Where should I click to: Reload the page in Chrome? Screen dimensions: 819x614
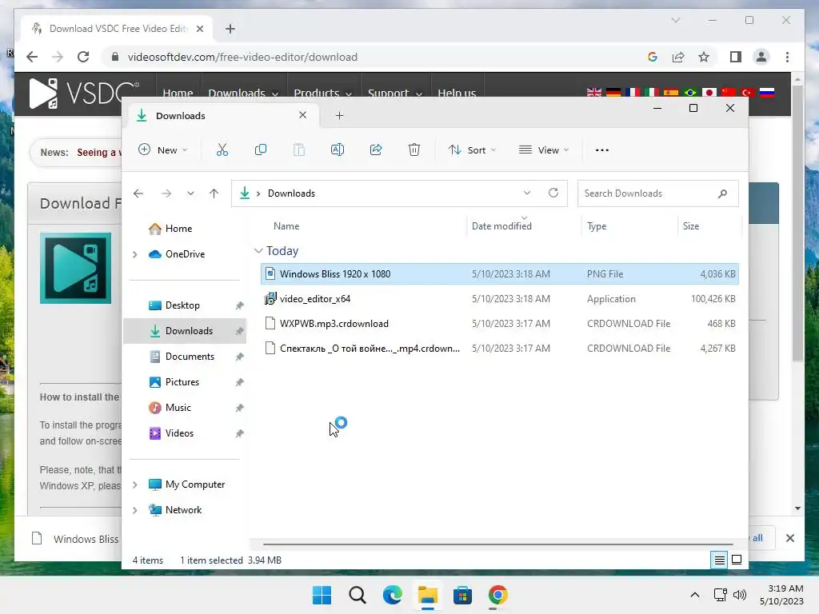click(83, 57)
